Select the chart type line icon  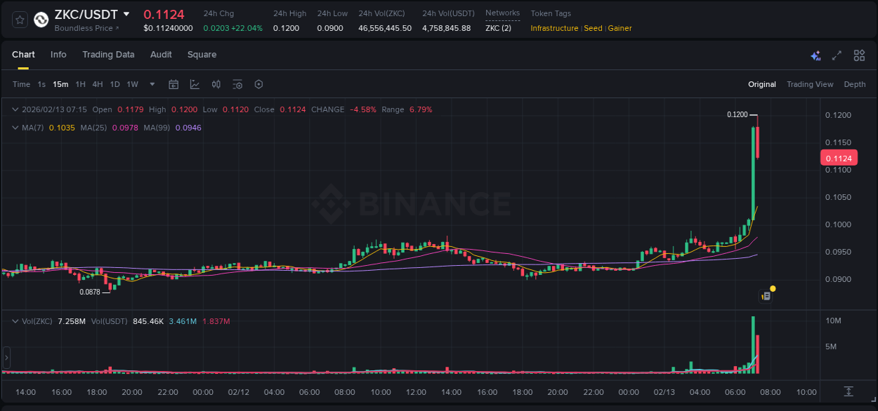(x=195, y=84)
